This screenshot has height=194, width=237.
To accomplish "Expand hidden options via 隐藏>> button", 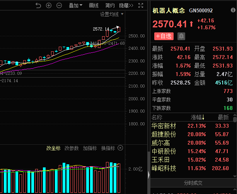I will [126, 5].
